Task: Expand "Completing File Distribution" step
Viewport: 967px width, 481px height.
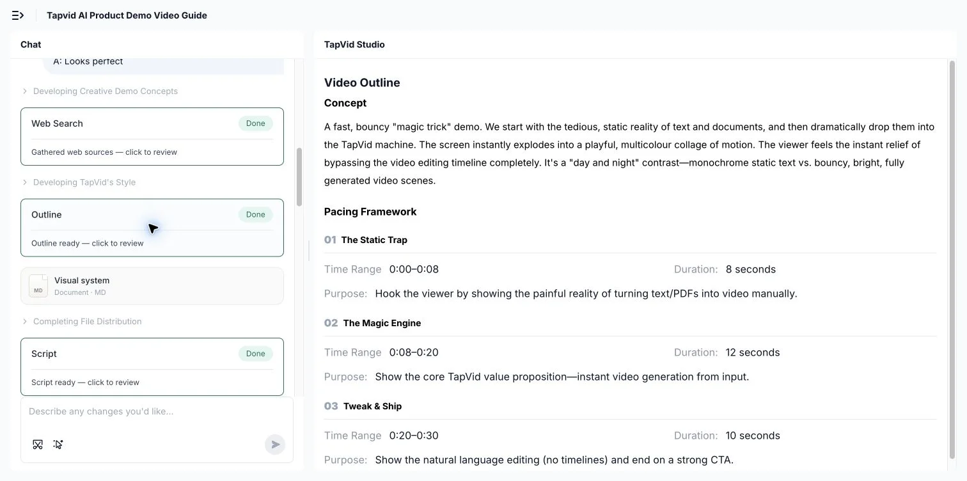Action: 82,322
